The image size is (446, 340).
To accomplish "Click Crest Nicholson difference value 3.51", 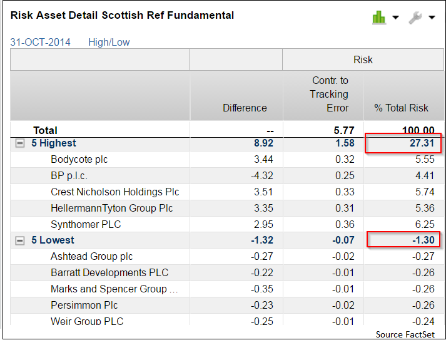I will click(263, 192).
